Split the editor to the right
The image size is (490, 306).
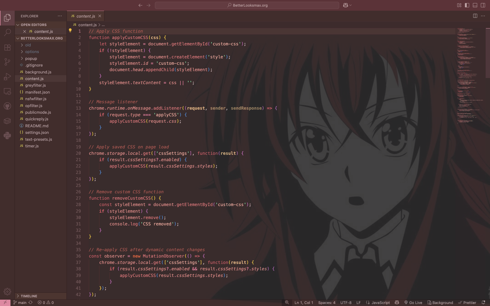475,16
